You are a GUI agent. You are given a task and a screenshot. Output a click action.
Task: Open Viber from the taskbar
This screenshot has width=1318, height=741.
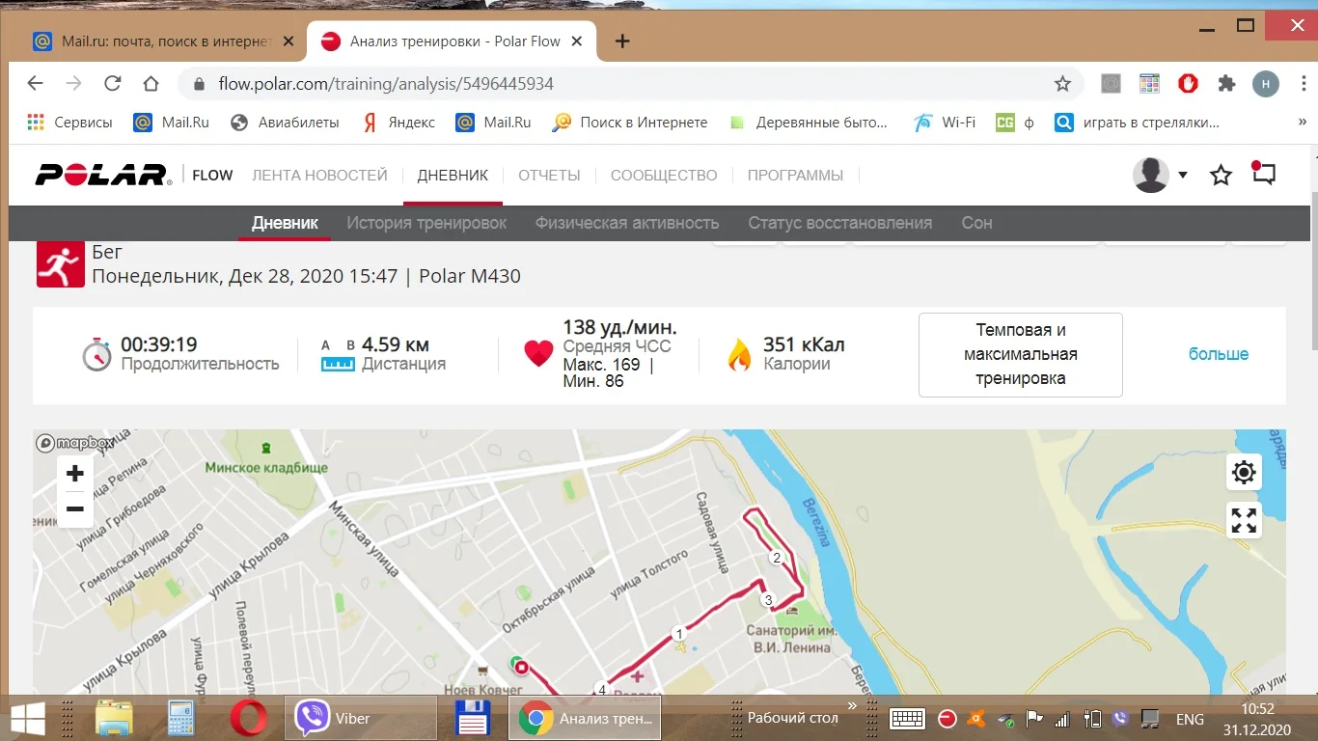359,719
